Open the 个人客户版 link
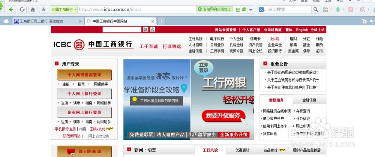 pyautogui.click(x=251, y=30)
